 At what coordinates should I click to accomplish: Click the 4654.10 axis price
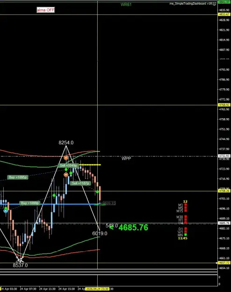click(224, 268)
